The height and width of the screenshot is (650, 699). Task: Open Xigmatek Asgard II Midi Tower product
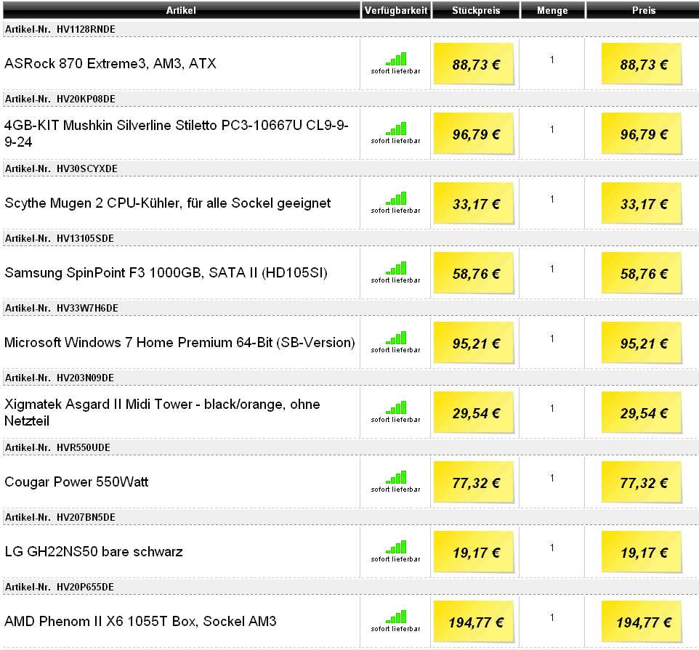162,412
